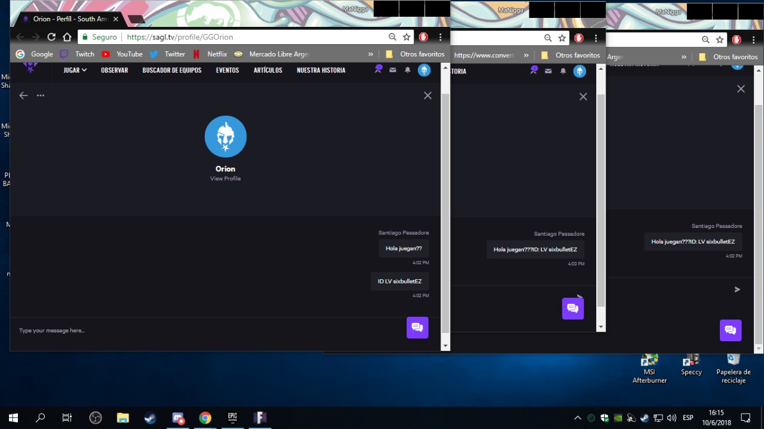The image size is (764, 429).
Task: Open messages envelope in the middle window
Action: click(x=548, y=72)
